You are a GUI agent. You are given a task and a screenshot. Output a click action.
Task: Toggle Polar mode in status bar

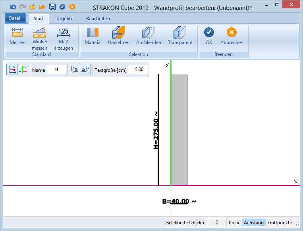tap(234, 223)
